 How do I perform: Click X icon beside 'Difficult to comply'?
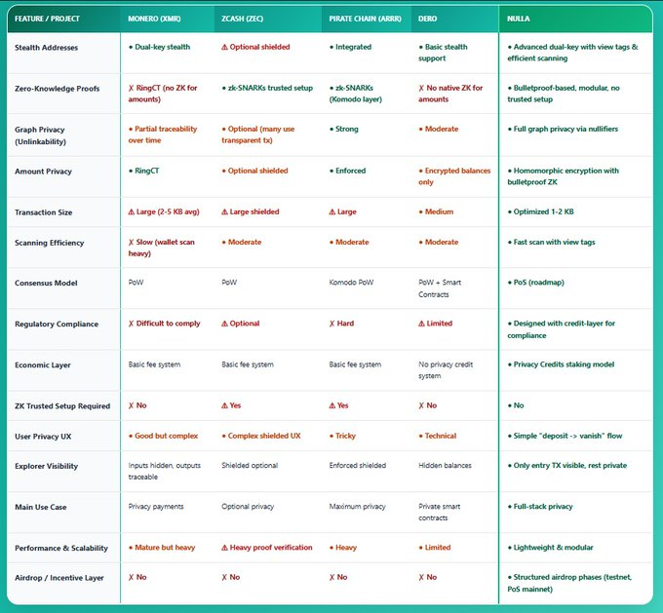click(131, 324)
